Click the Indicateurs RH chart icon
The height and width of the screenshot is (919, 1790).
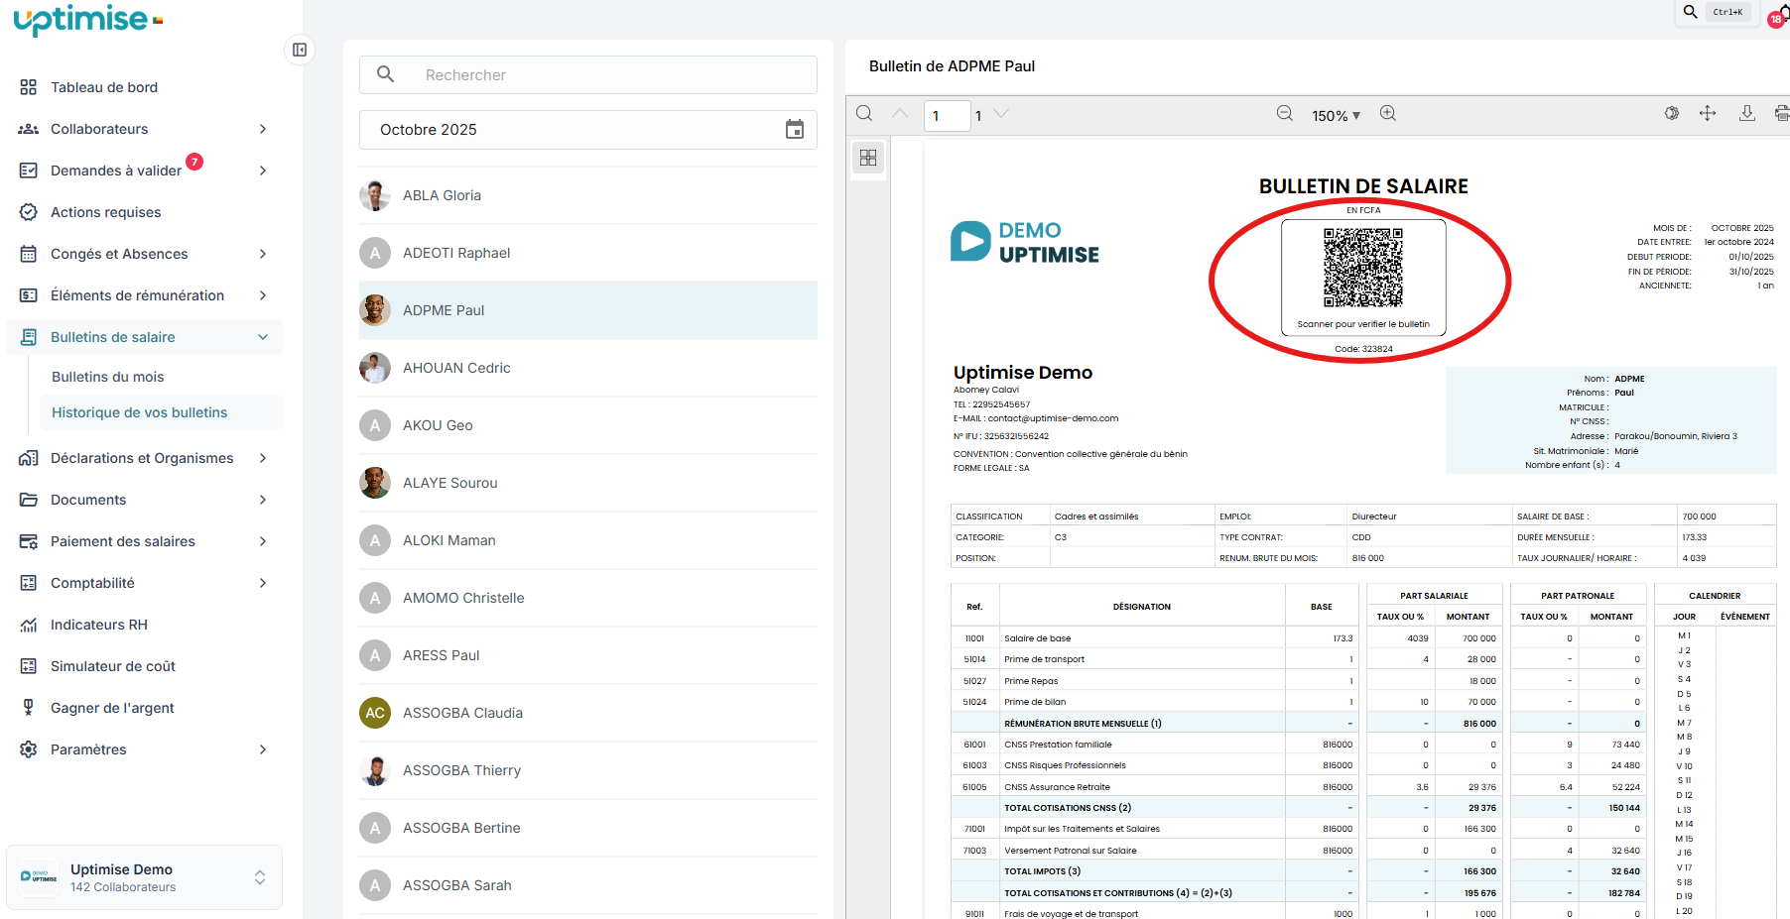[x=29, y=625]
